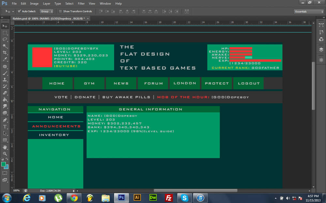Toggle Quick Mask mode button

[x=5, y=173]
